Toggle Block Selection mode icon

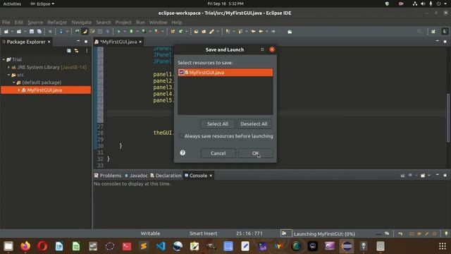coord(100,31)
